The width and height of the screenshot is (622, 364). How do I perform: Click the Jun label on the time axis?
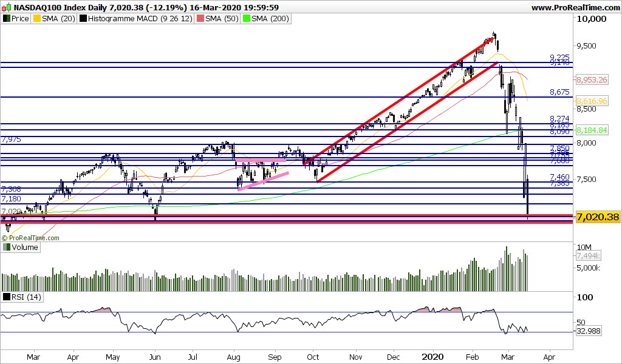pyautogui.click(x=155, y=357)
